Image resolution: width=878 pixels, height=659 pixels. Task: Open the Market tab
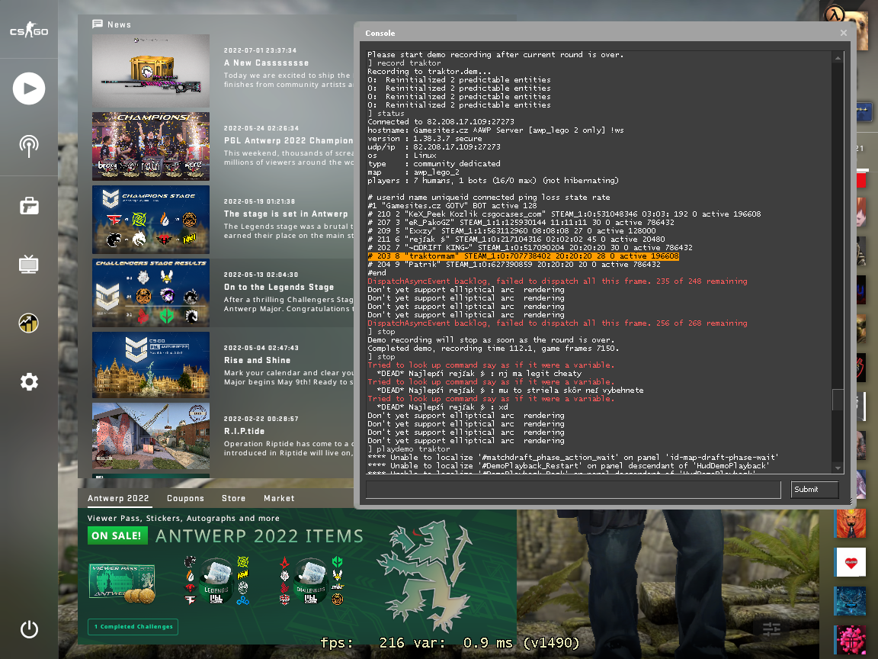click(x=279, y=498)
